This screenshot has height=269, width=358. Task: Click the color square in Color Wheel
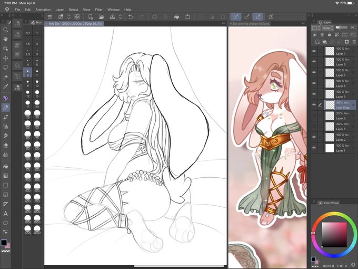tap(334, 235)
